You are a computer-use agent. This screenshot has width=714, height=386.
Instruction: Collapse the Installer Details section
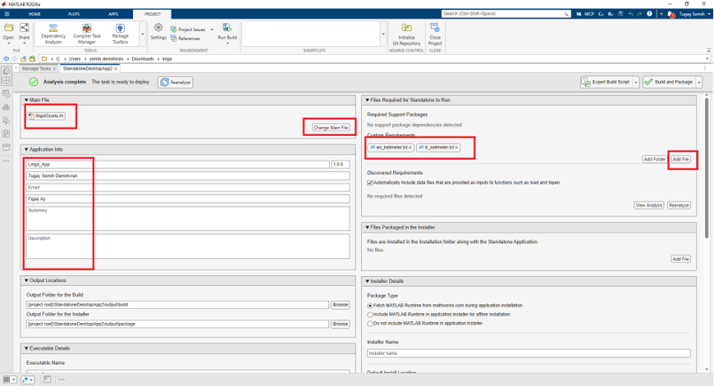tap(367, 281)
